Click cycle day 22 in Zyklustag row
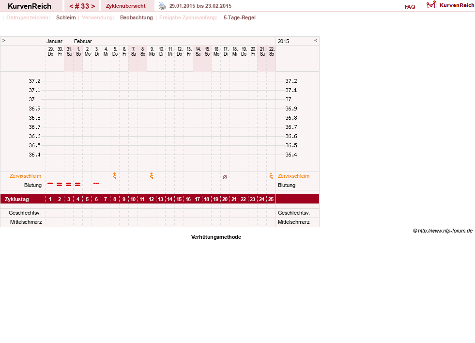The image size is (475, 343). point(243,200)
